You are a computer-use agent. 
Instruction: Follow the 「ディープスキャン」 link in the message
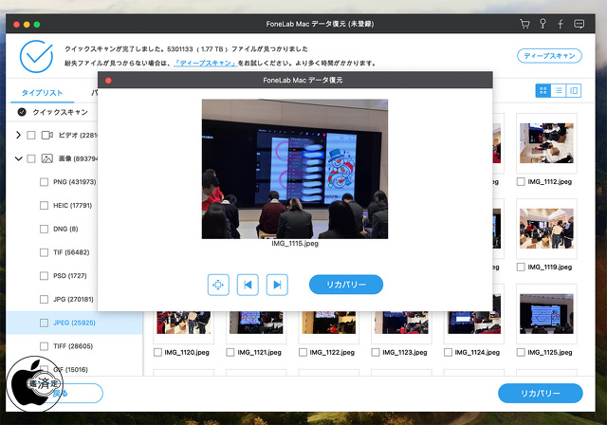[x=206, y=64]
